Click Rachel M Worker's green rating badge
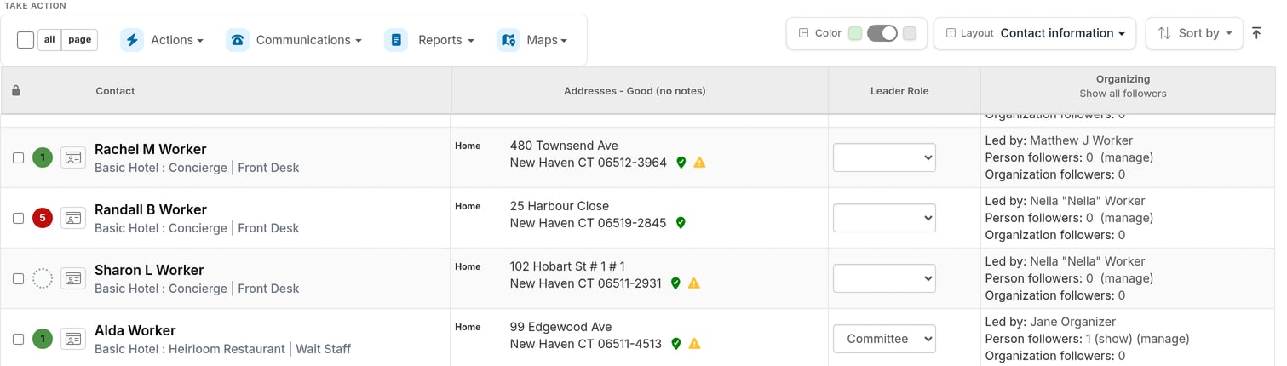Image resolution: width=1287 pixels, height=366 pixels. click(x=43, y=157)
